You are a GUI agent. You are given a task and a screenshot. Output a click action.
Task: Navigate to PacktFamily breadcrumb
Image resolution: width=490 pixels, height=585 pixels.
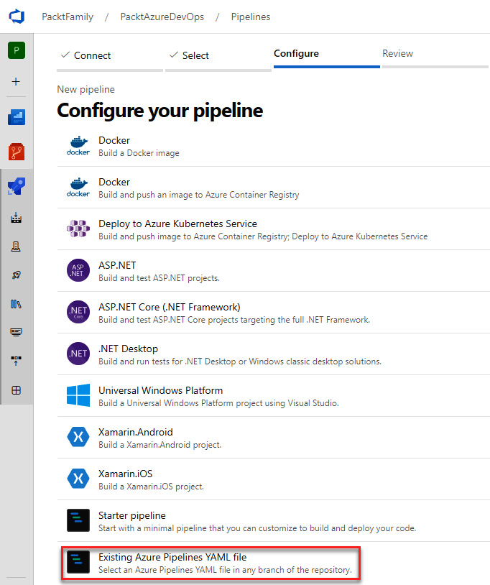[68, 17]
